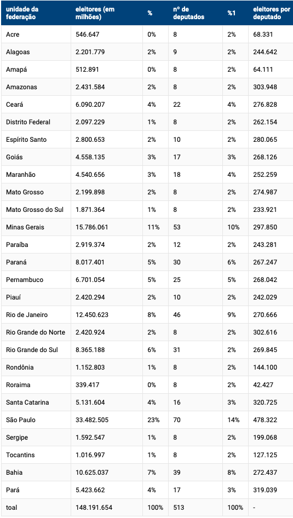Select the total deputies value 513
This screenshot has height=518, width=293.
[x=179, y=508]
